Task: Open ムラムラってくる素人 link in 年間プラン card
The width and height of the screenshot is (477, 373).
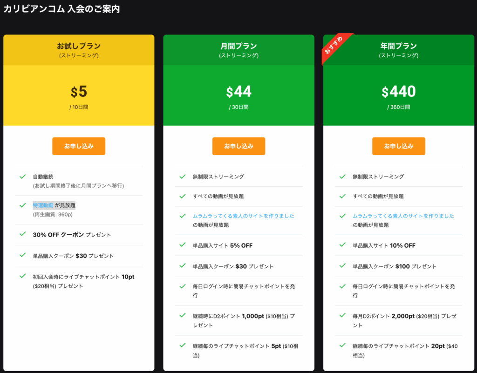Action: (403, 216)
